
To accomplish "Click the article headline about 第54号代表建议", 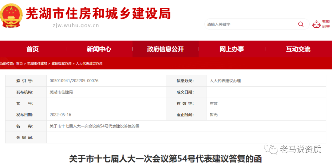I will [x=165, y=159].
